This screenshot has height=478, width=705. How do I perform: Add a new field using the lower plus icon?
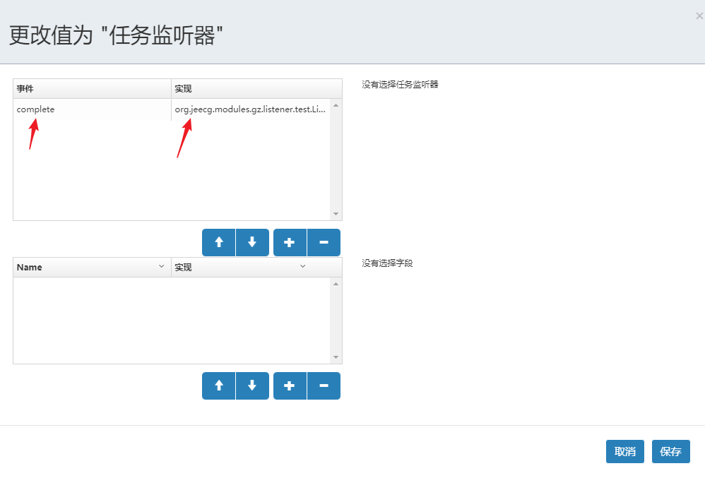point(290,386)
